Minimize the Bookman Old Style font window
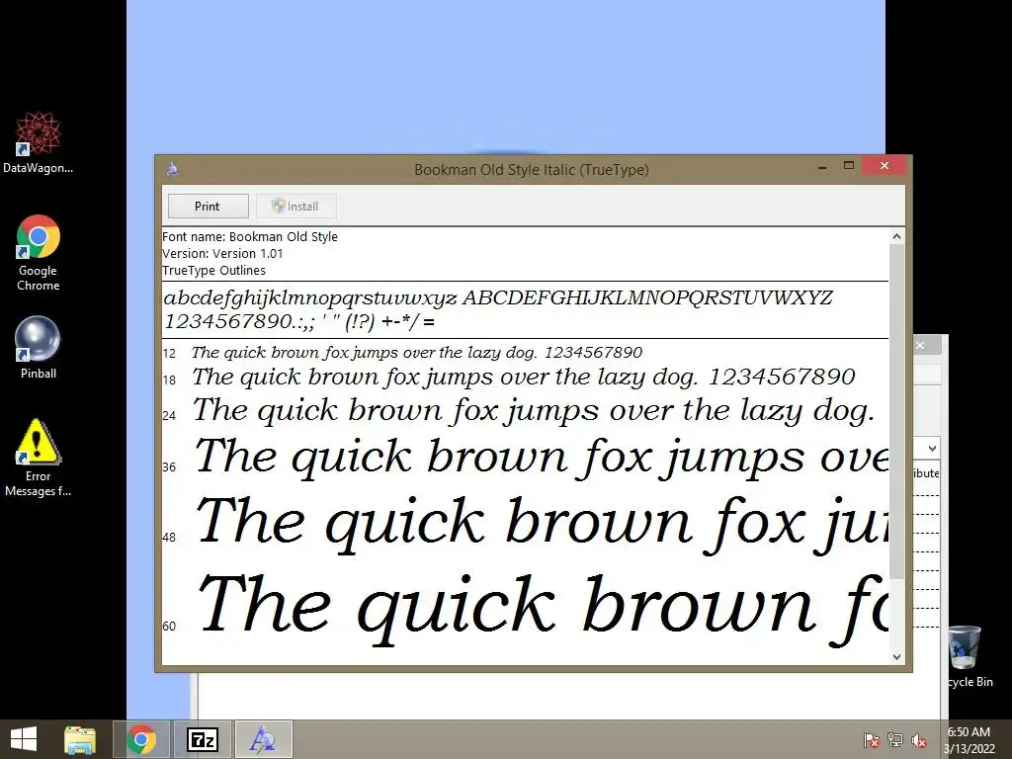This screenshot has height=759, width=1012. click(822, 167)
